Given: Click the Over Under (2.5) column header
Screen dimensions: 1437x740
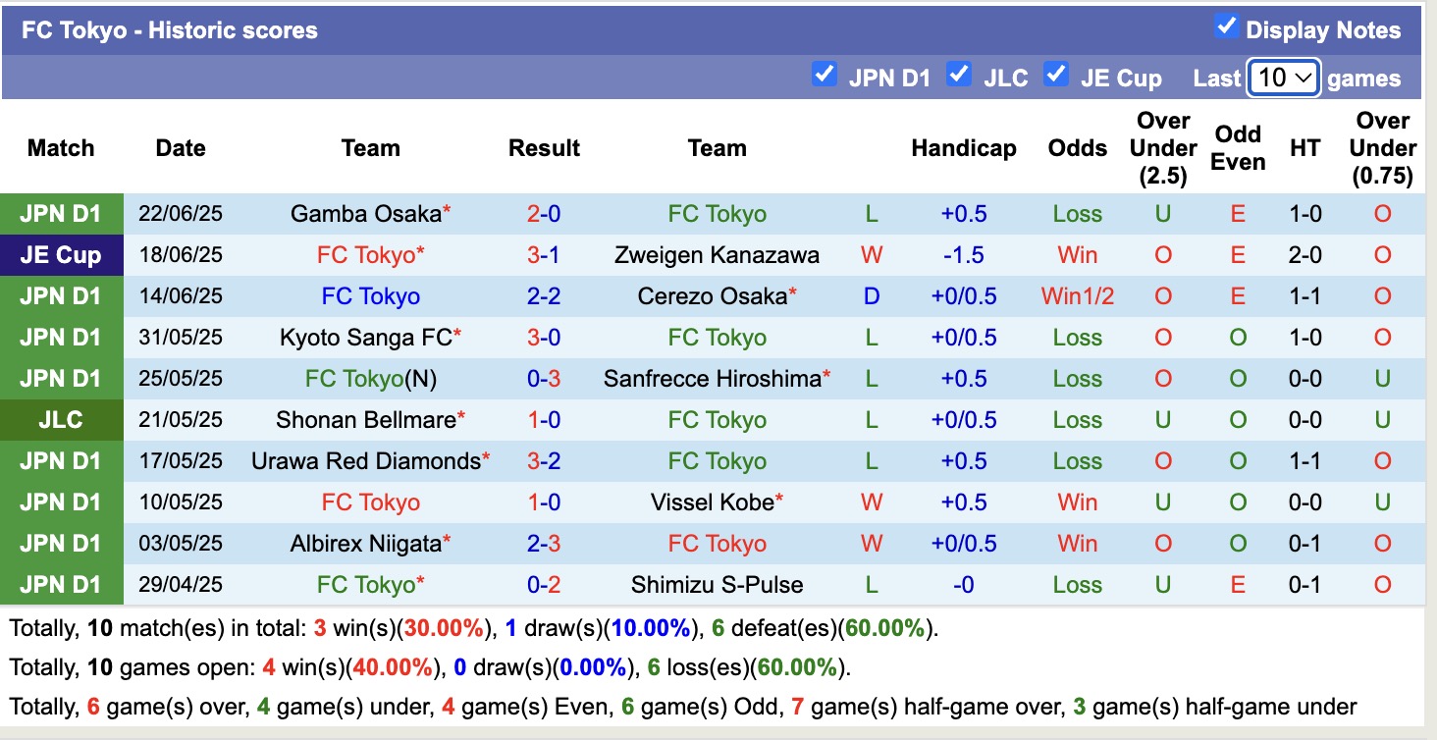Looking at the screenshot, I should point(1161,148).
